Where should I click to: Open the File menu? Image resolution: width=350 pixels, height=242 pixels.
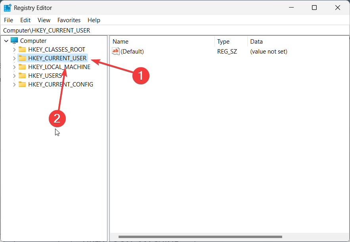[8, 20]
